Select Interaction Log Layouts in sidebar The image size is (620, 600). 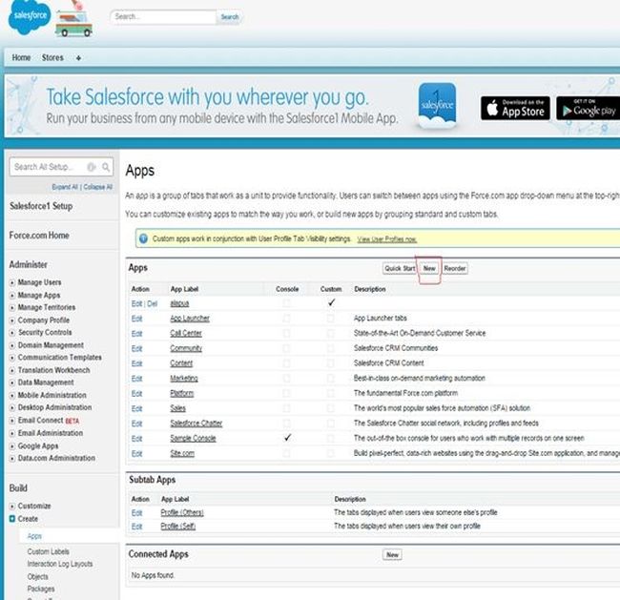tap(60, 564)
